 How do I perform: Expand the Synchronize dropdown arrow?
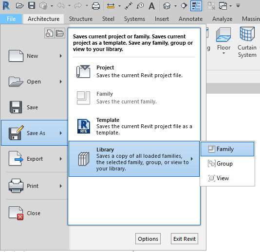click(x=52, y=6)
